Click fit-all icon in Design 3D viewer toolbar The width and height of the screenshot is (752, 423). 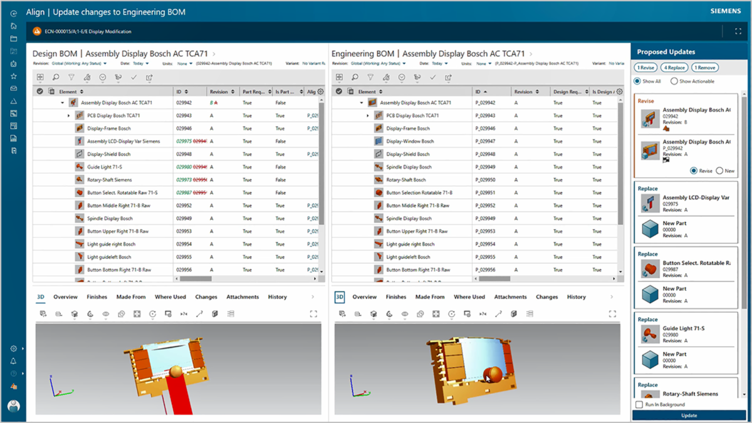[137, 313]
